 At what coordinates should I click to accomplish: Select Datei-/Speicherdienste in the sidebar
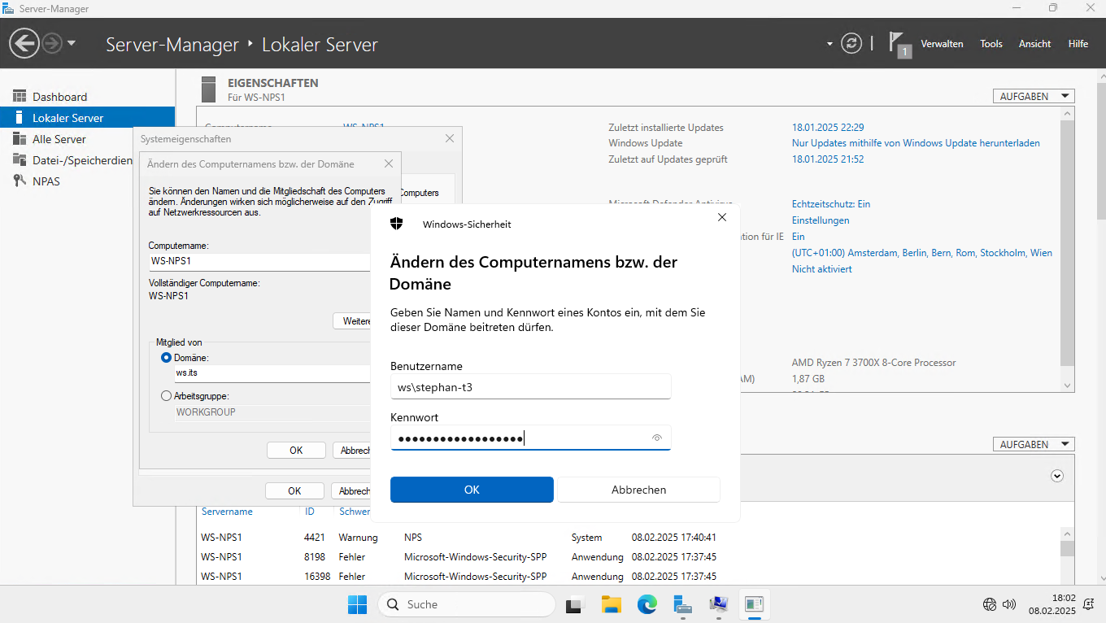82,160
